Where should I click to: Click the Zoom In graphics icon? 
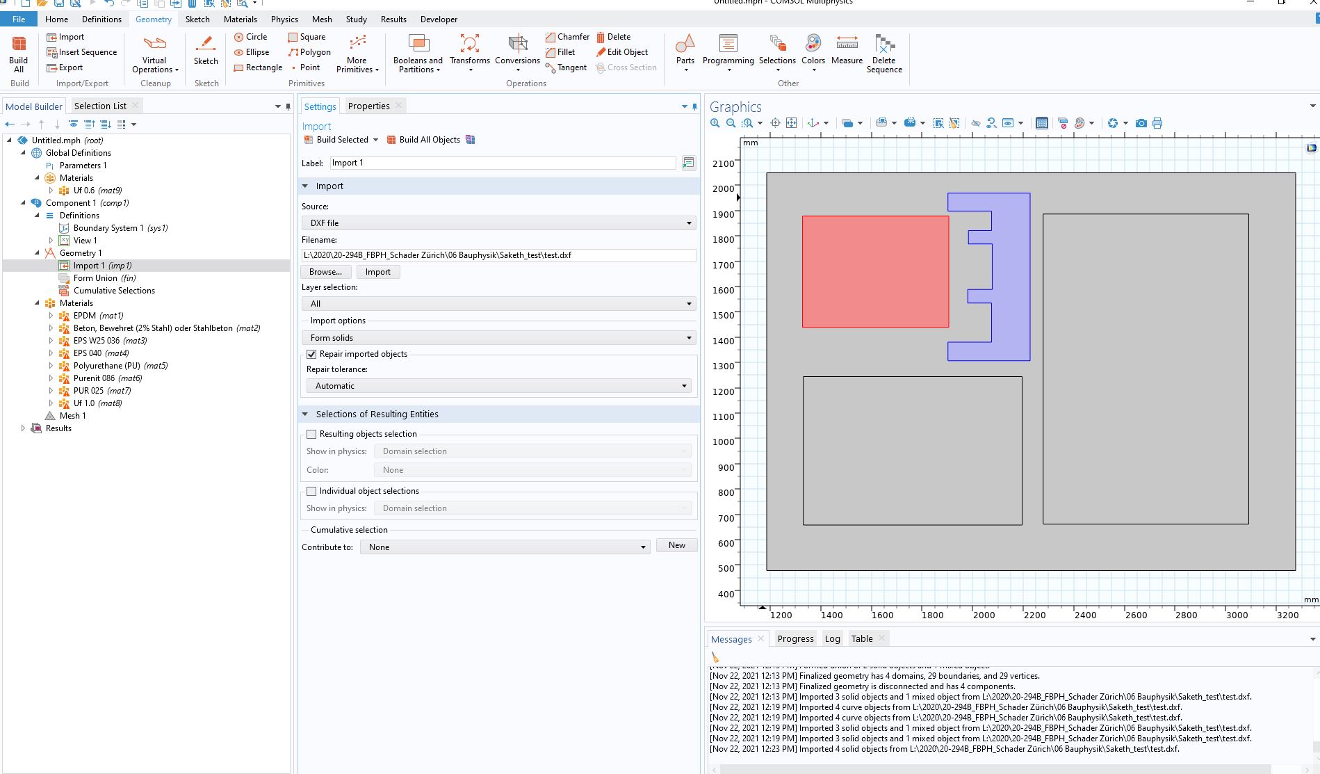coord(715,123)
